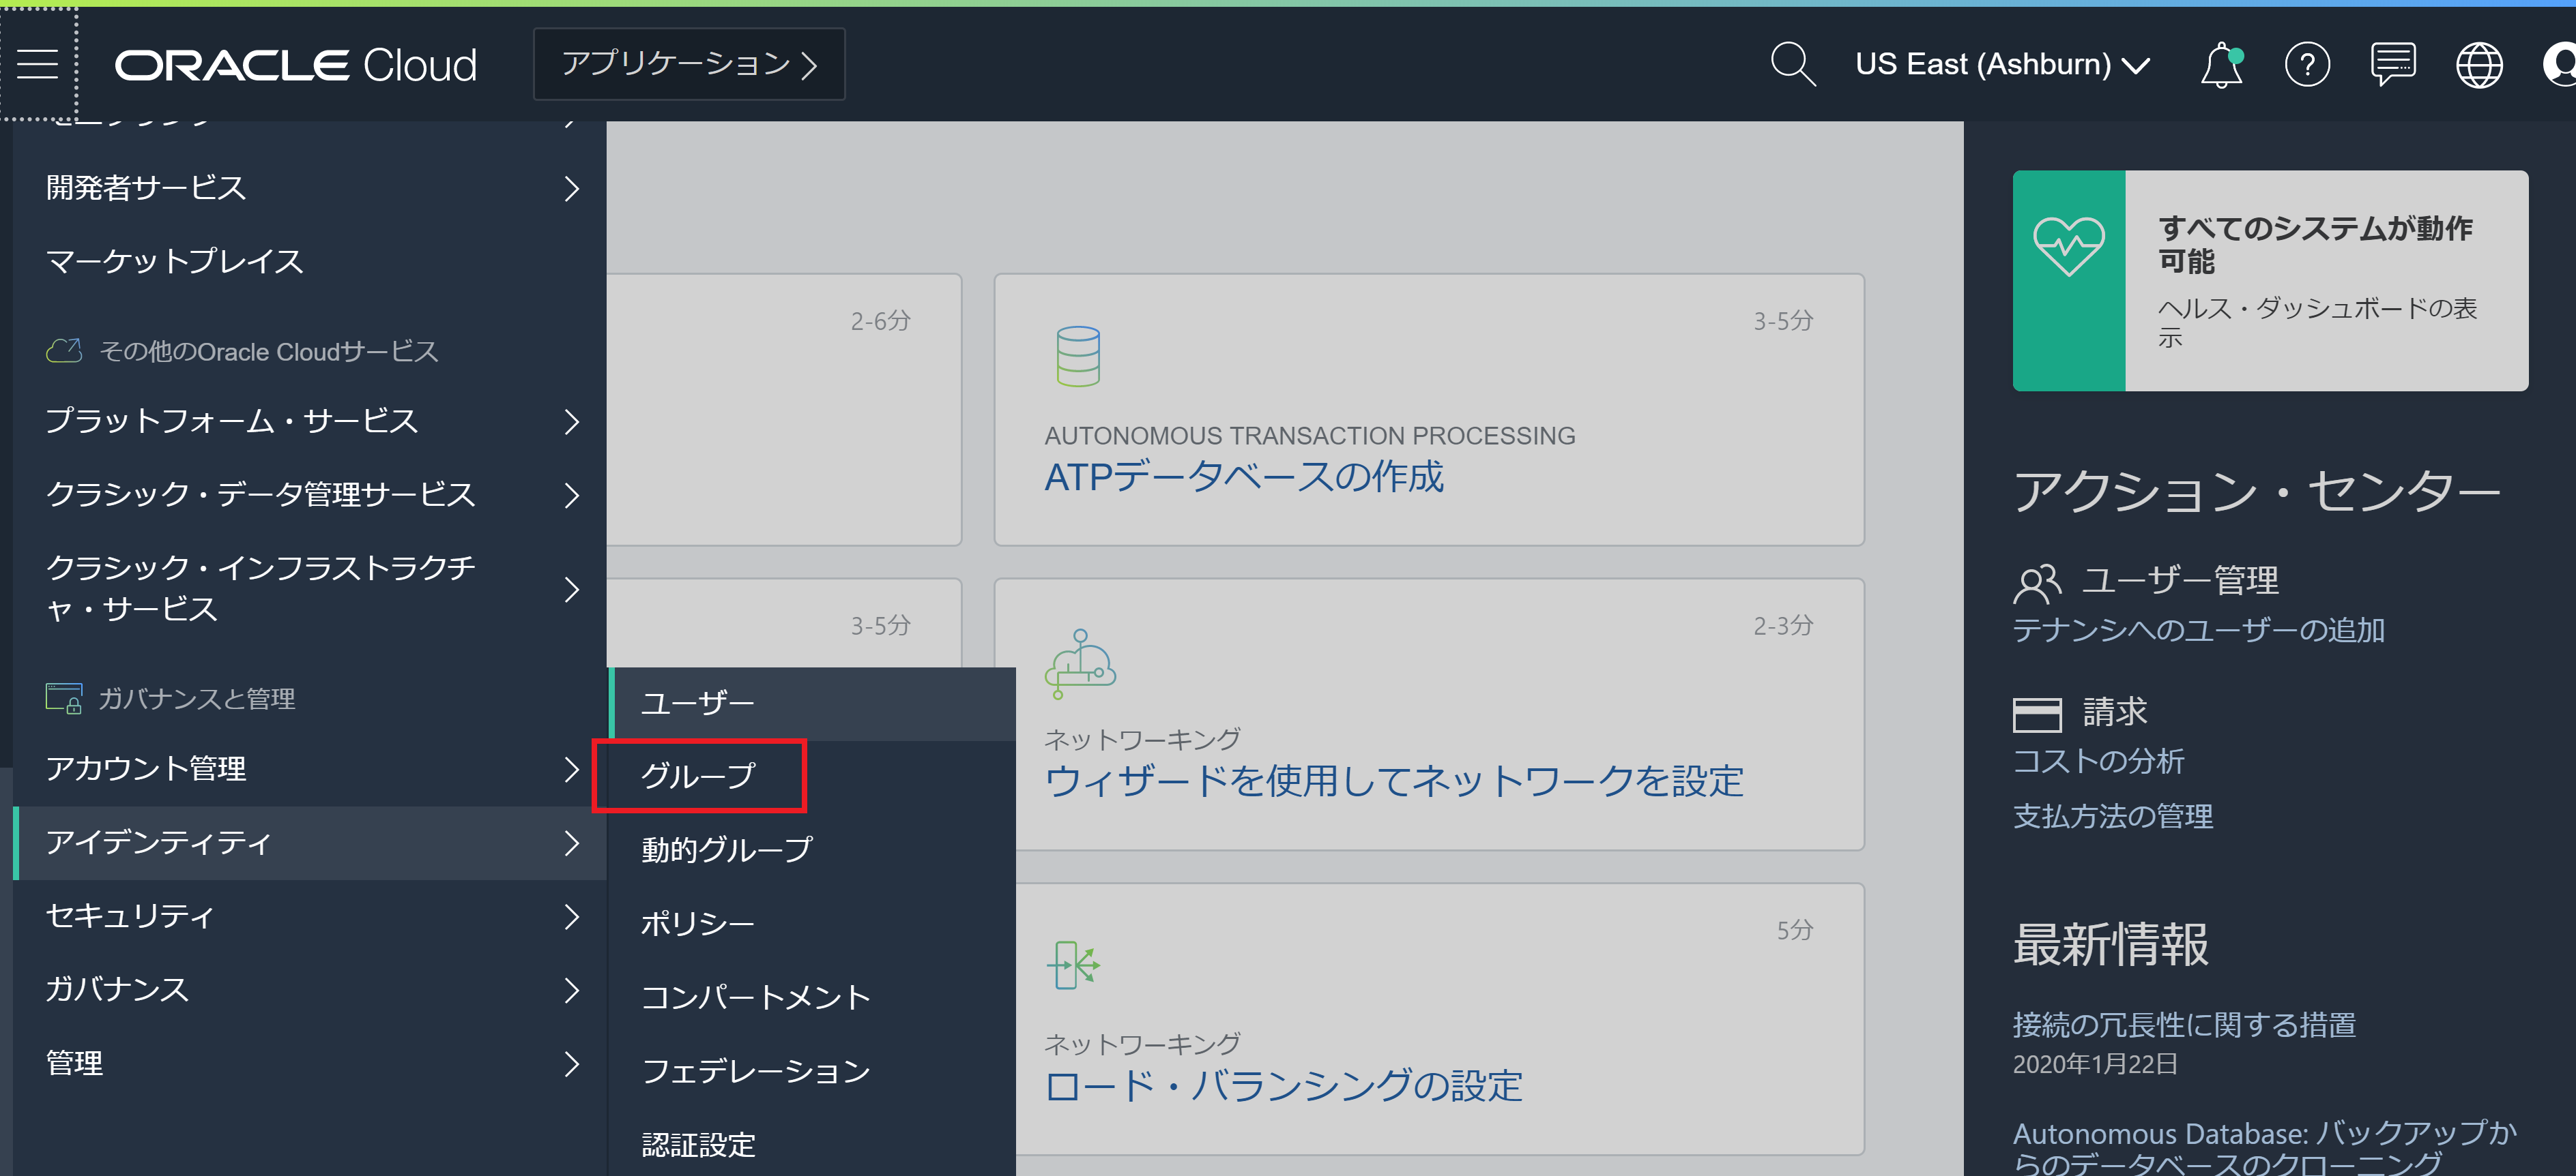Image resolution: width=2576 pixels, height=1176 pixels.
Task: Open the ATPデータベースの作成 card
Action: [x=1243, y=477]
